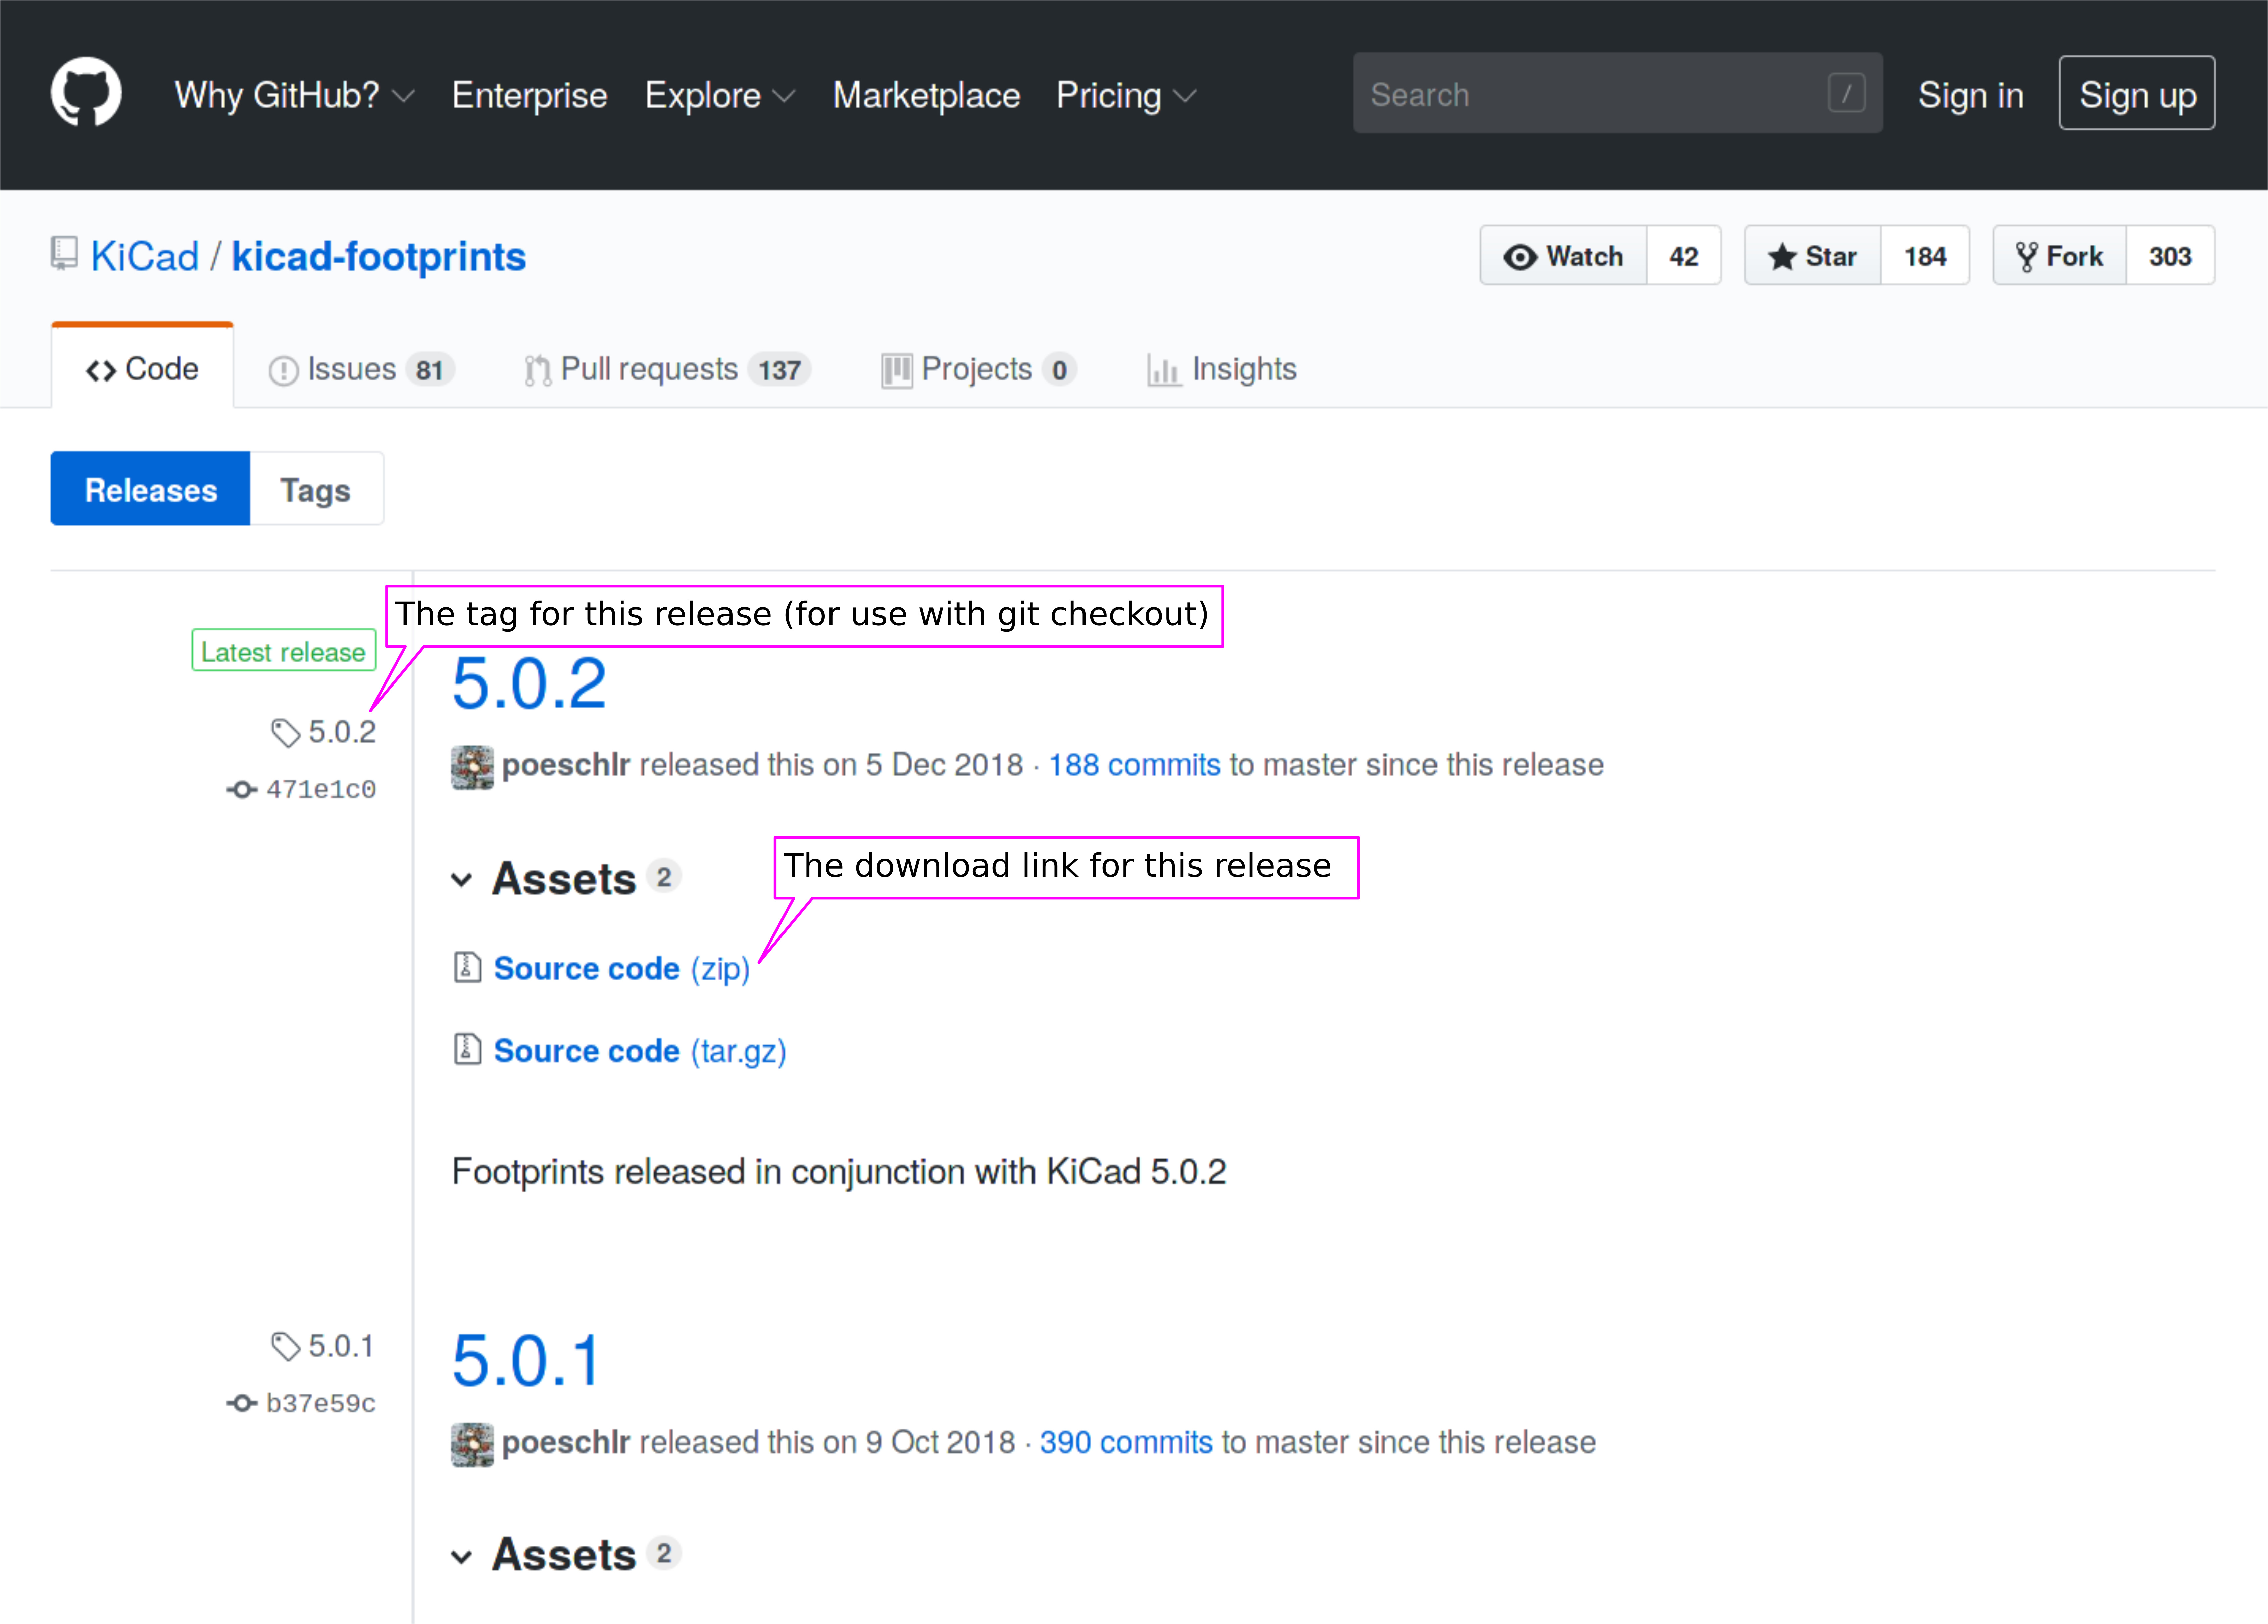
Task: Open the 5.0.1 release title
Action: pos(526,1361)
